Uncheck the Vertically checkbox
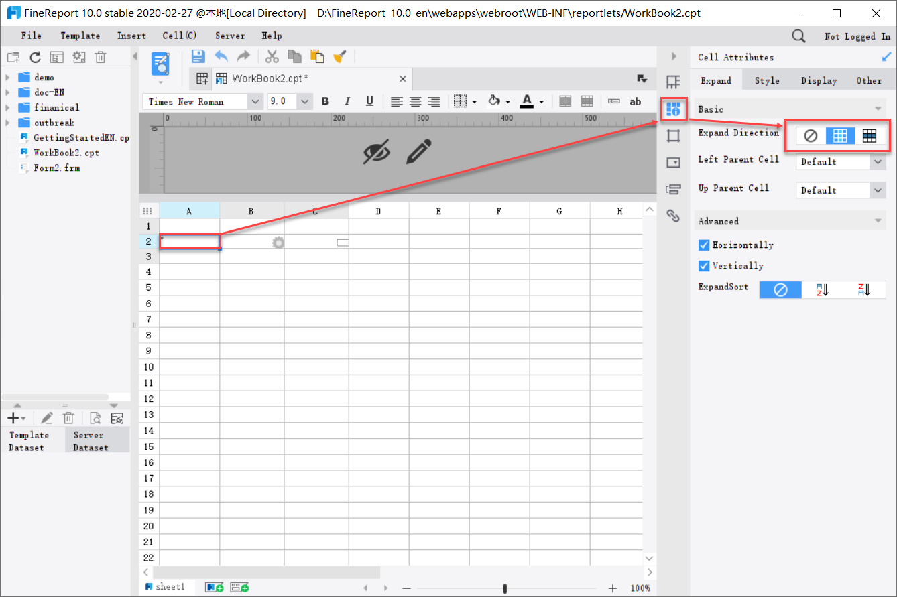The image size is (897, 597). pyautogui.click(x=704, y=266)
